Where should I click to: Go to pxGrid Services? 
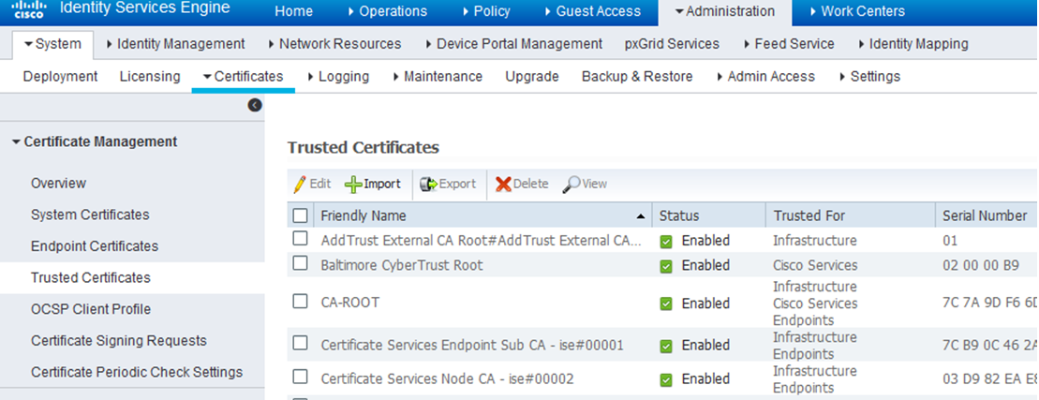[x=672, y=44]
